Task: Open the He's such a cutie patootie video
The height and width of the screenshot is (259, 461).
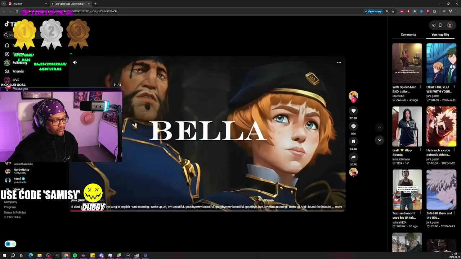Action: pyautogui.click(x=441, y=127)
